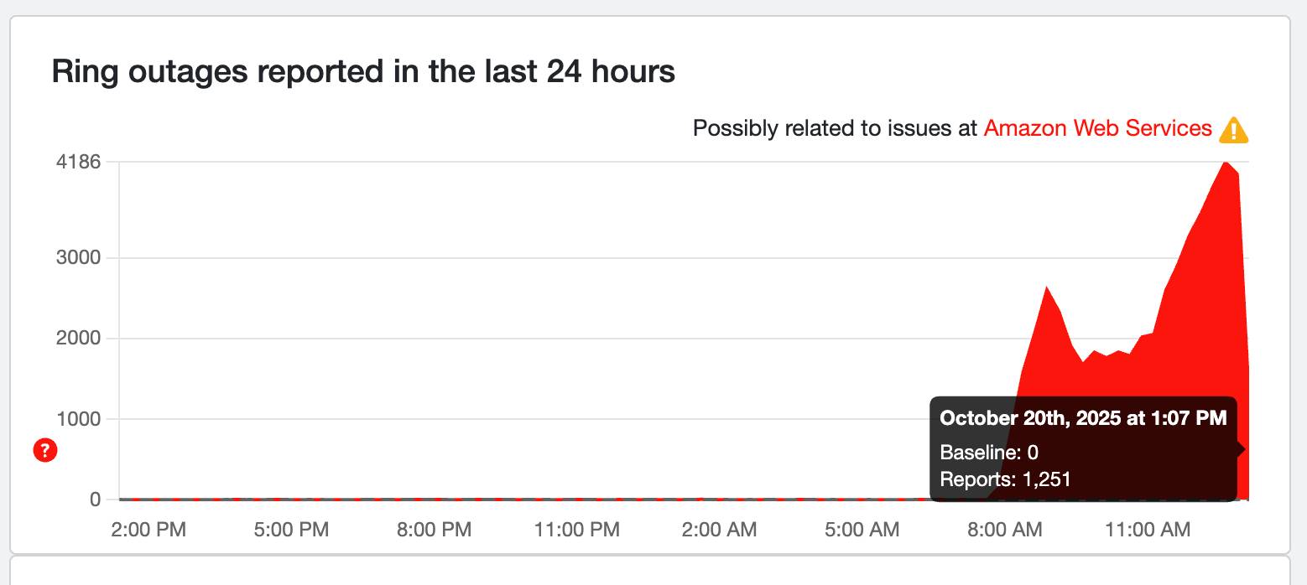Click the 8:00 PM axis label
Screen dimensions: 1307x585
click(x=433, y=530)
